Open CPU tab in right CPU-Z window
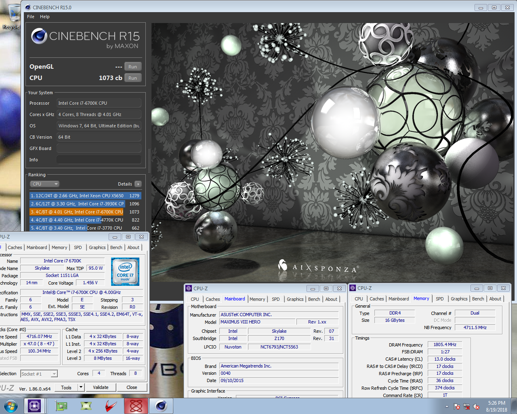The image size is (517, 414). 359,299
